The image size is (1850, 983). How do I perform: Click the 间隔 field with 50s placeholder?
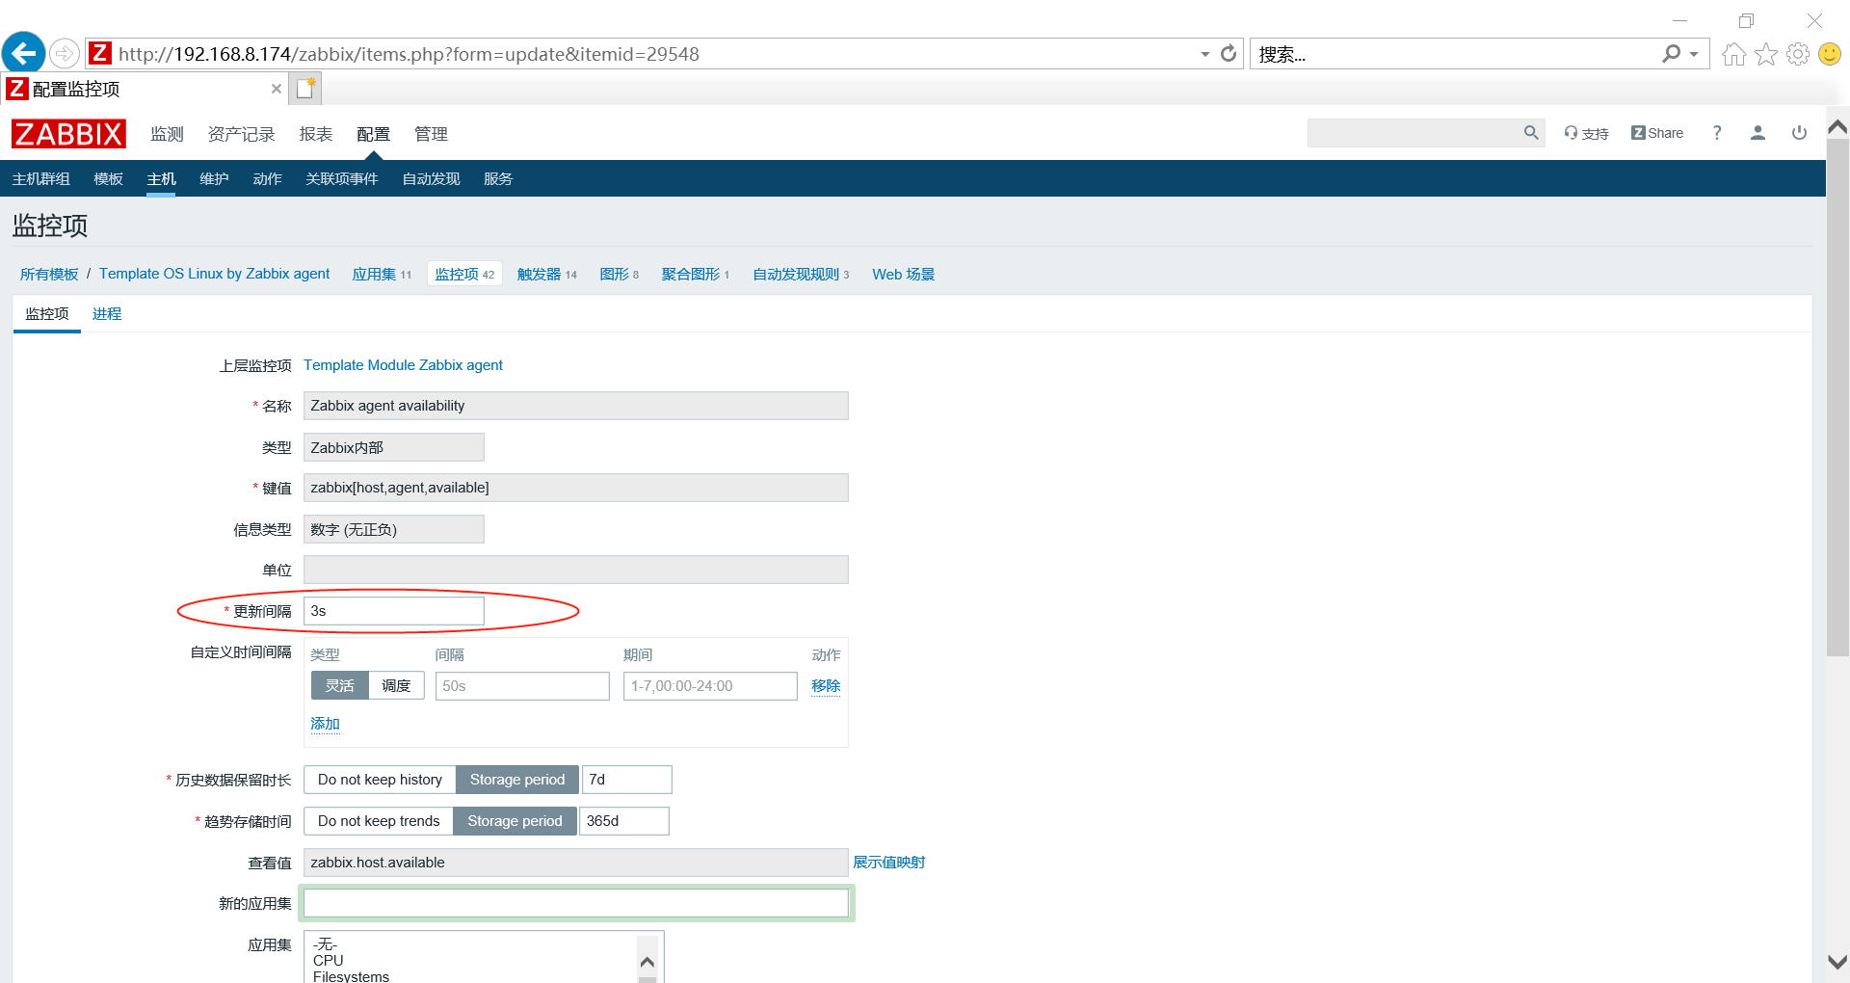[x=522, y=686]
